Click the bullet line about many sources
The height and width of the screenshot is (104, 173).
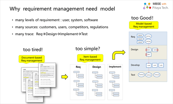click(62, 27)
